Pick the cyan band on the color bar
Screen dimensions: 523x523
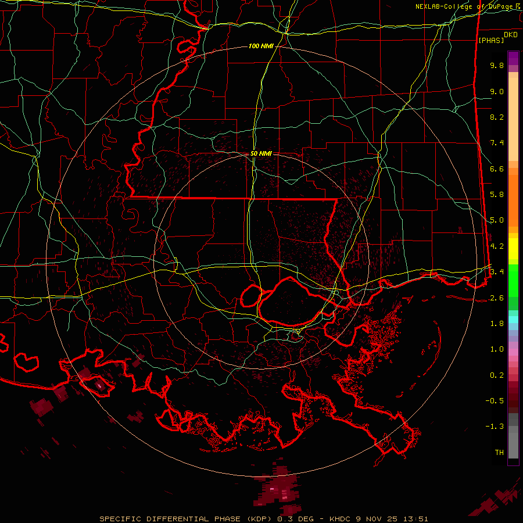pyautogui.click(x=513, y=320)
